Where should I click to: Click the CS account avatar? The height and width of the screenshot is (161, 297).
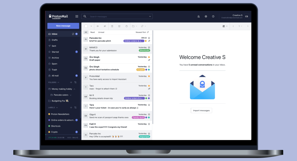coord(247,16)
